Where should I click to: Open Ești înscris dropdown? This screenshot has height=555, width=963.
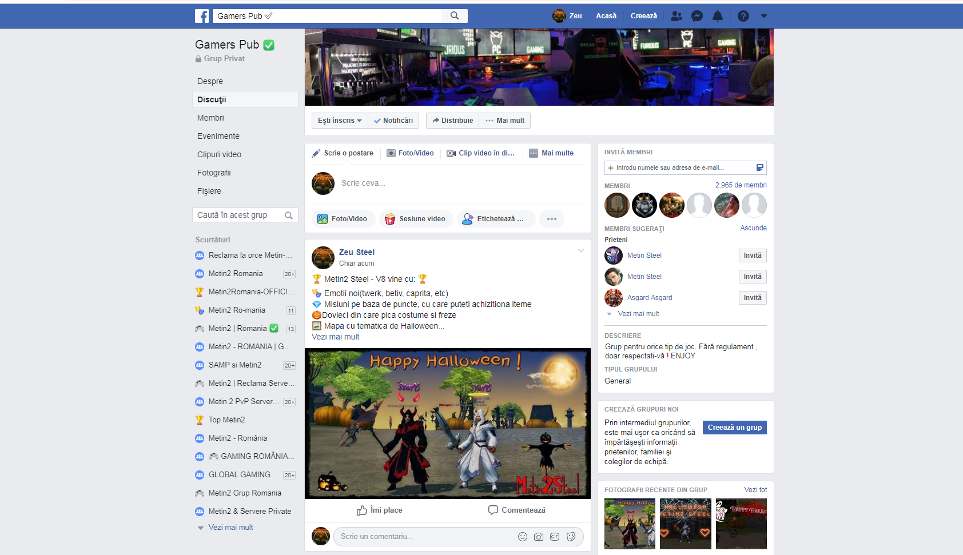(340, 121)
